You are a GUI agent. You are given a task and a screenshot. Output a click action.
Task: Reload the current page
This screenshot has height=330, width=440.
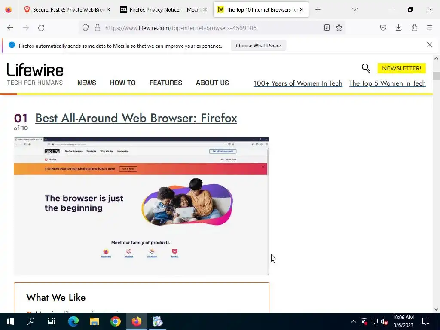(41, 28)
